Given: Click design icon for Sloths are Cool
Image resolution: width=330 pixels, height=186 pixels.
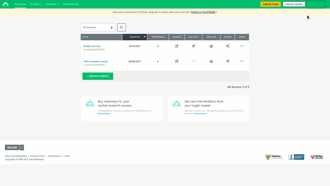Looking at the screenshot, I should coord(177,46).
